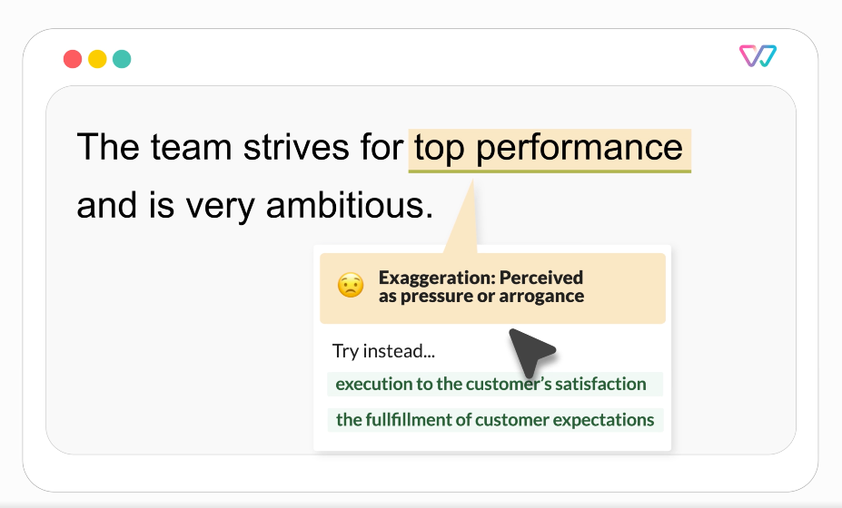Click the green window dot
Image resolution: width=842 pixels, height=508 pixels.
click(122, 59)
